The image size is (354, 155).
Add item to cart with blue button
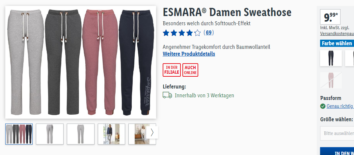click(337, 151)
